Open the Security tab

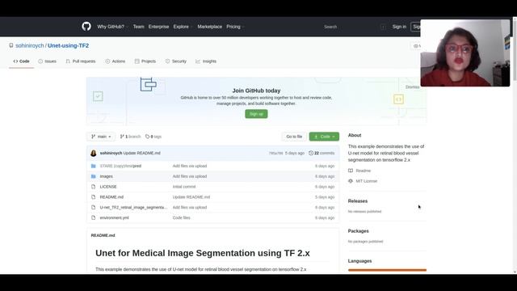(x=176, y=61)
